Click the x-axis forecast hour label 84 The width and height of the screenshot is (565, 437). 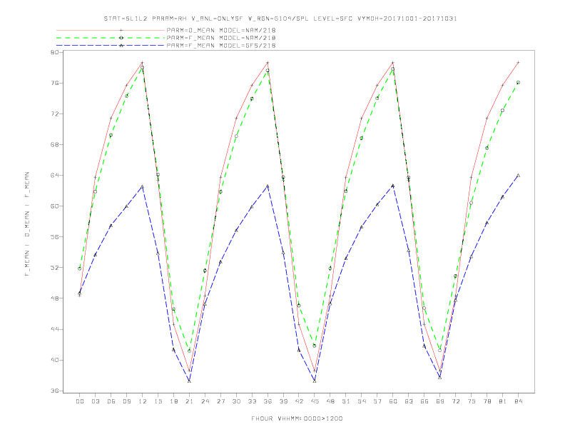(x=519, y=401)
